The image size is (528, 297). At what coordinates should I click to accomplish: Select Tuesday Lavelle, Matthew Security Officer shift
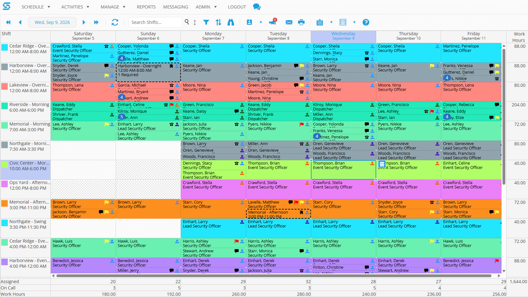(278, 204)
